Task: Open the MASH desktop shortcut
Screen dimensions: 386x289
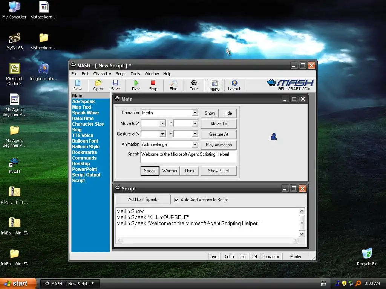Action: 14,166
